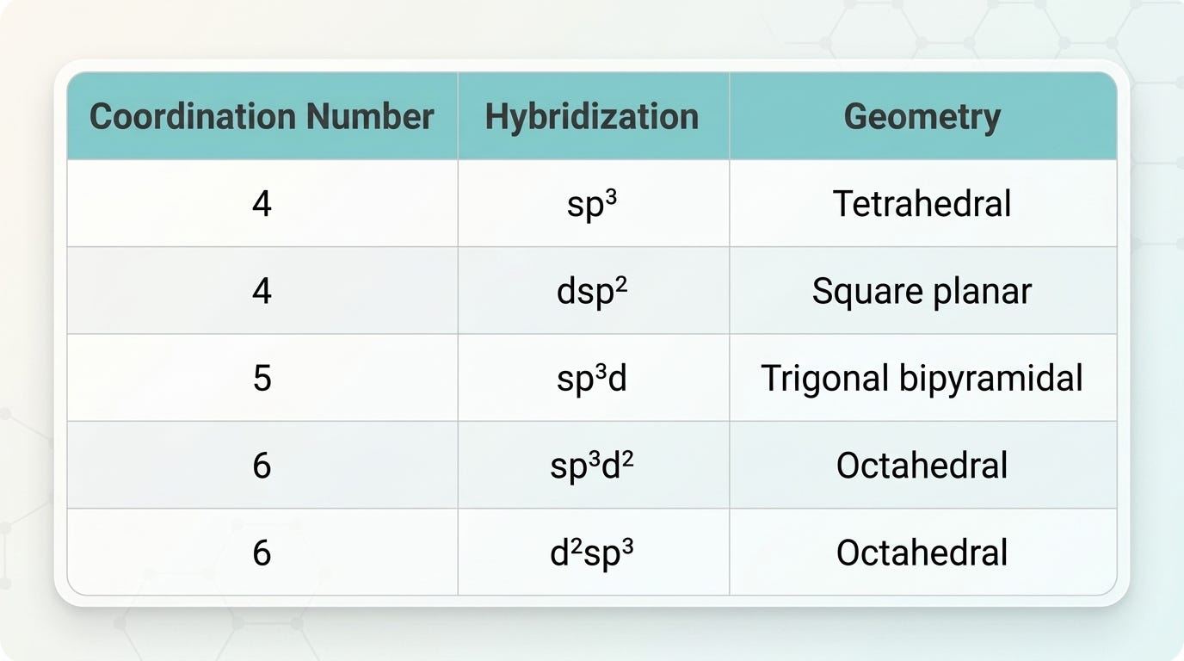Click the Hybridization column header
Screen dimensions: 1184x661
(x=592, y=117)
